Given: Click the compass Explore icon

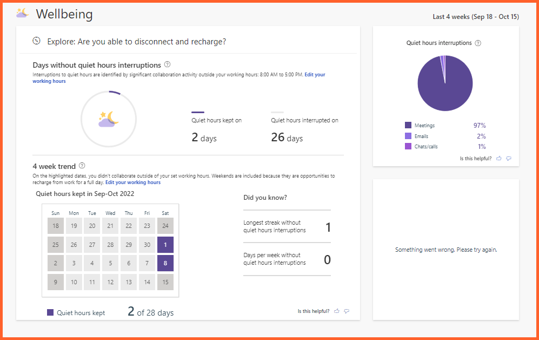Looking at the screenshot, I should click(x=37, y=41).
